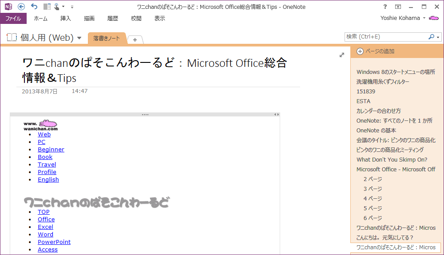This screenshot has width=444, height=255.
Task: Follow the Office hyperlink
Action: tap(46, 220)
